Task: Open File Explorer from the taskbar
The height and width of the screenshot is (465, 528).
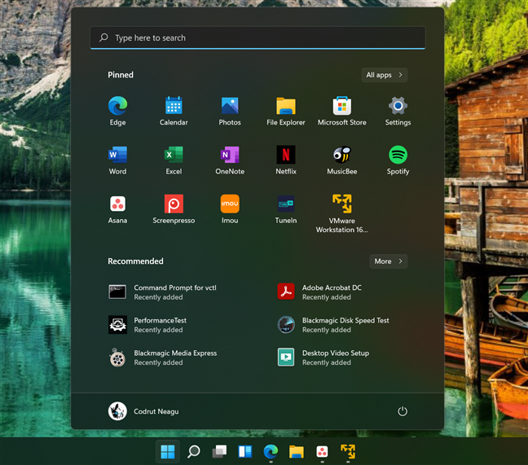Action: pyautogui.click(x=297, y=451)
